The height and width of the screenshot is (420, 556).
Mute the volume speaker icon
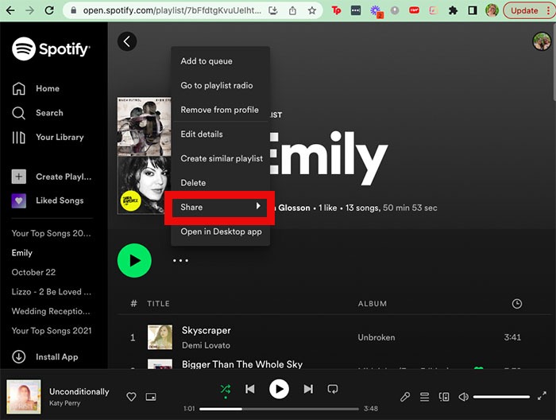463,397
